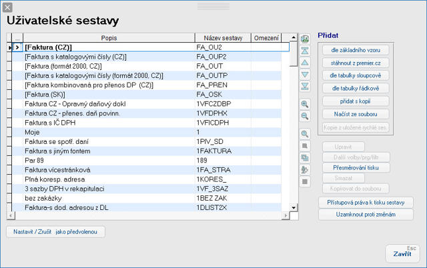Viewport: 427px width, 268px height.
Task: Click the Název sestavy column header
Action: (223, 38)
